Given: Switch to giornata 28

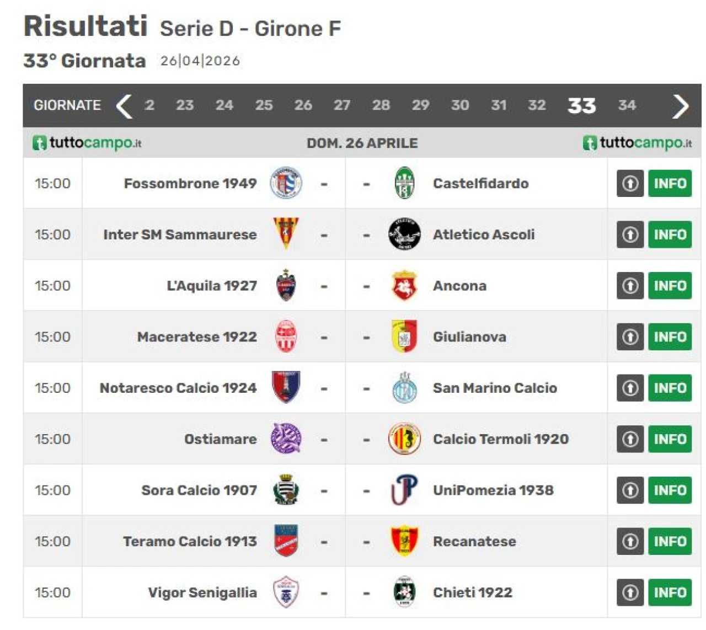Looking at the screenshot, I should point(381,105).
